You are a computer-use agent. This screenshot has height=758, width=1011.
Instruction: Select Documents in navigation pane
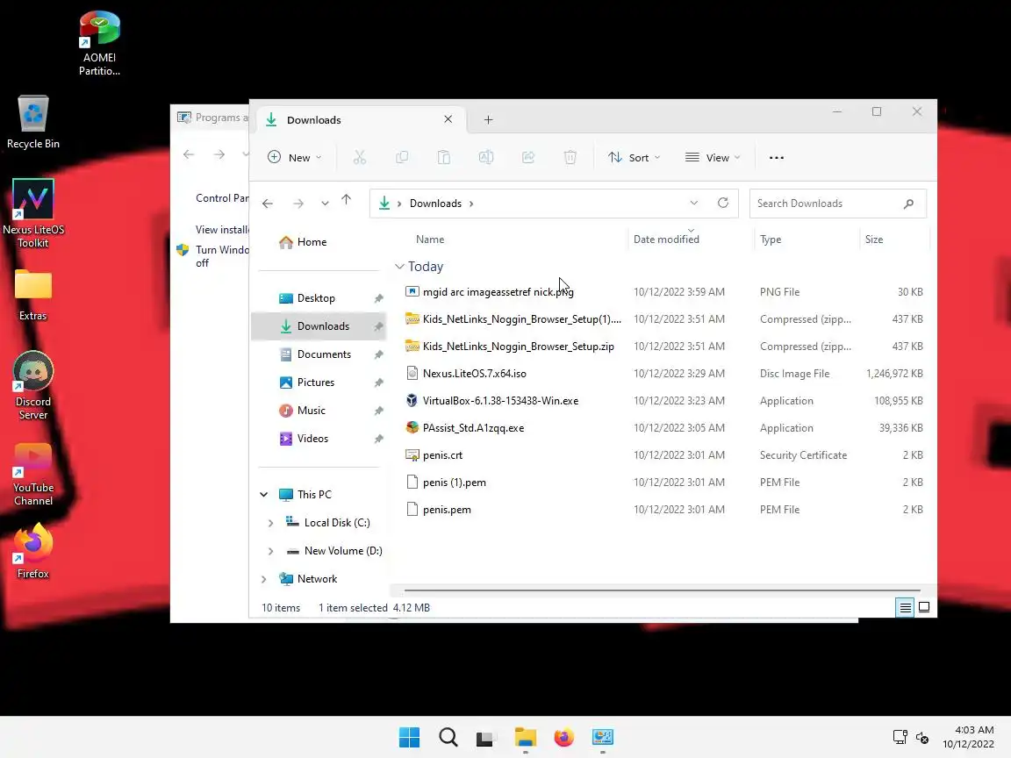tap(319, 354)
